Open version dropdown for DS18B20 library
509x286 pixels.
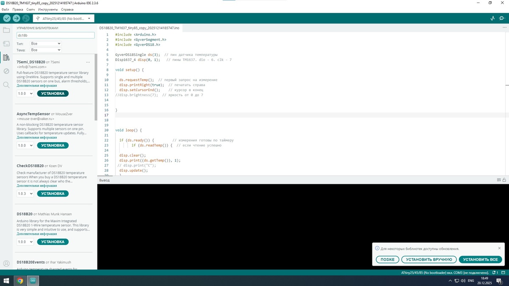(25, 242)
